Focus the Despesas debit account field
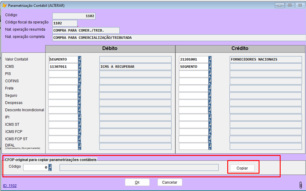This screenshot has width=306, height=191. (x=63, y=103)
